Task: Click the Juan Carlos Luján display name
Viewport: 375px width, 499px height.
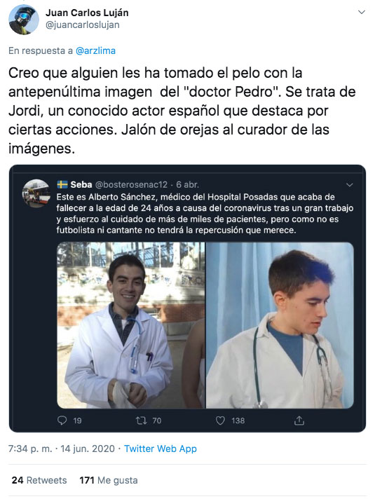Action: click(87, 13)
